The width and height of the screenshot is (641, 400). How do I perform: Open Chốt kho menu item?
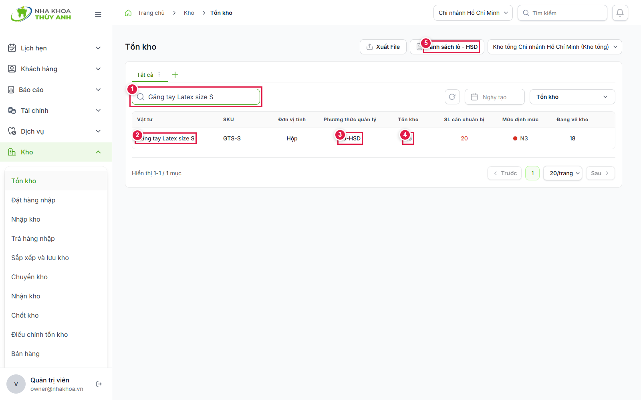56,315
